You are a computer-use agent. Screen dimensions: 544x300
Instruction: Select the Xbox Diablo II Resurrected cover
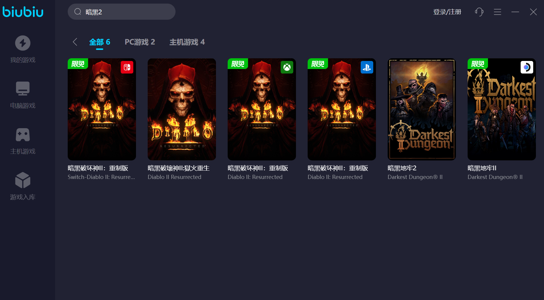pos(262,109)
